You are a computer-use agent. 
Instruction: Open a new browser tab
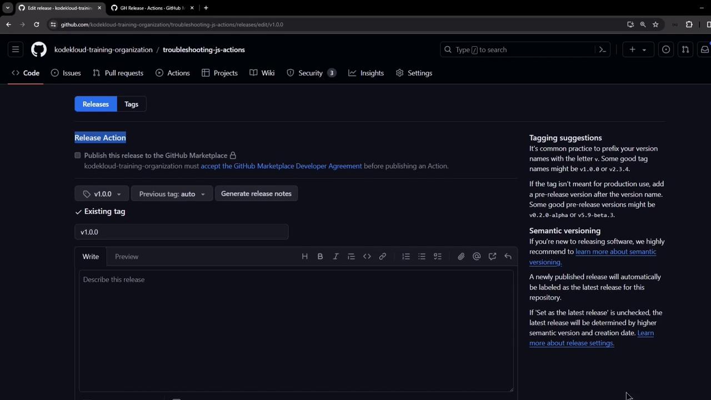pos(206,8)
